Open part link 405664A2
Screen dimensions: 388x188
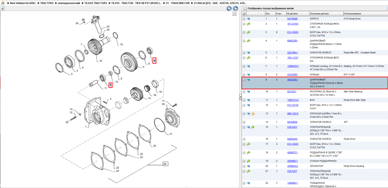click(293, 166)
